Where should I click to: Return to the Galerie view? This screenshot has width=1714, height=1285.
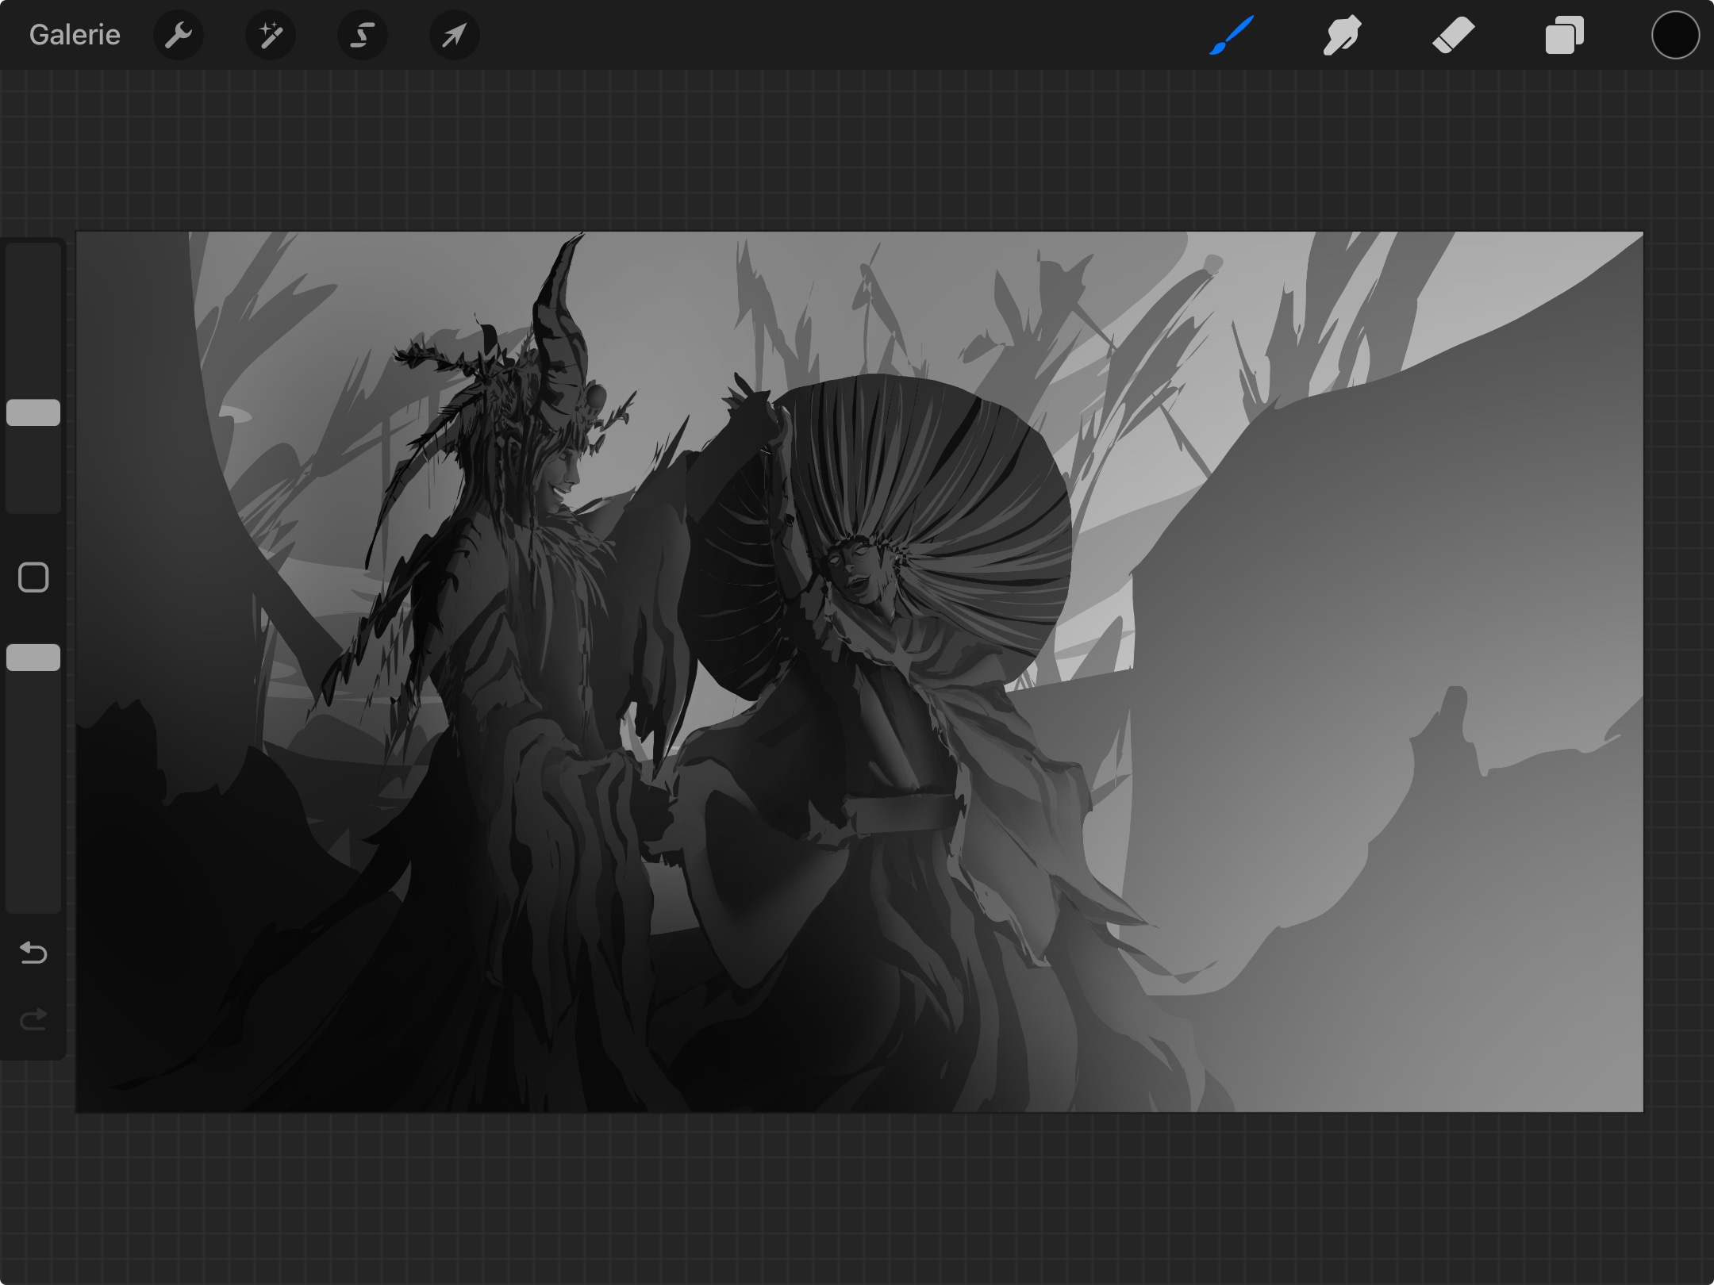click(x=75, y=35)
